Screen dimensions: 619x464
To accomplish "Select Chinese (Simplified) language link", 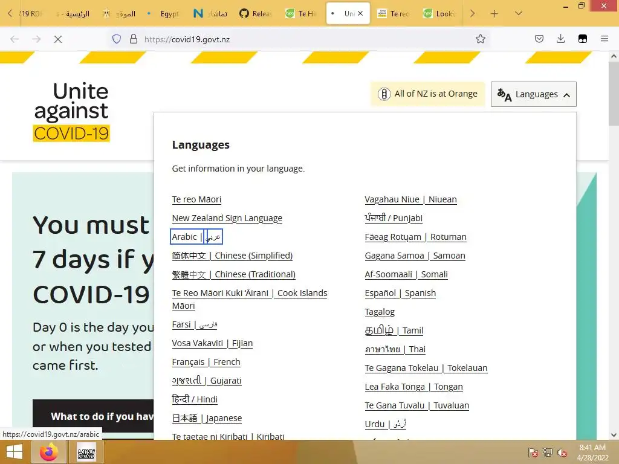I will pos(232,256).
